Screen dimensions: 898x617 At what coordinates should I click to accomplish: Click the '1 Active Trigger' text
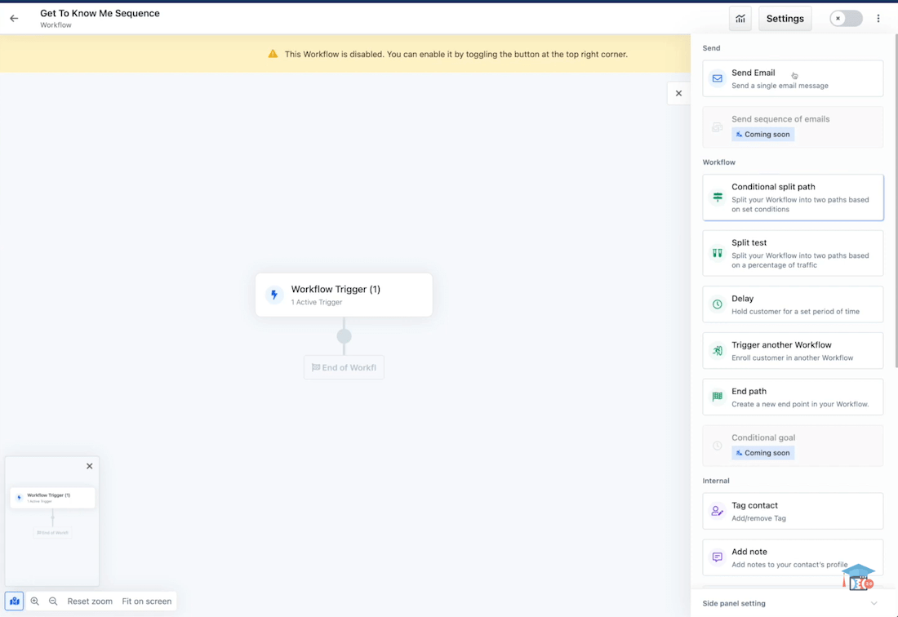point(317,302)
